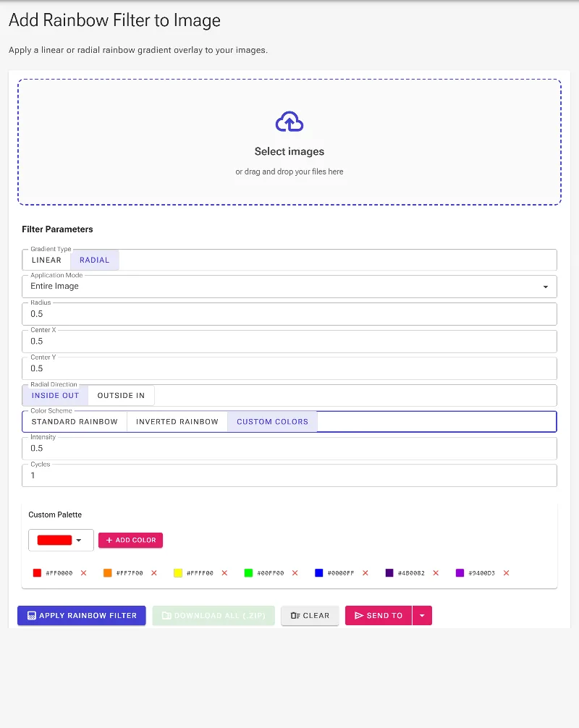Focus the Cycles input field
Image resolution: width=579 pixels, height=728 pixels.
click(289, 475)
